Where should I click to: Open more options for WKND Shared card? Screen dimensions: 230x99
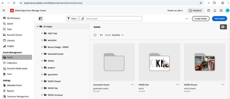(x=223, y=85)
